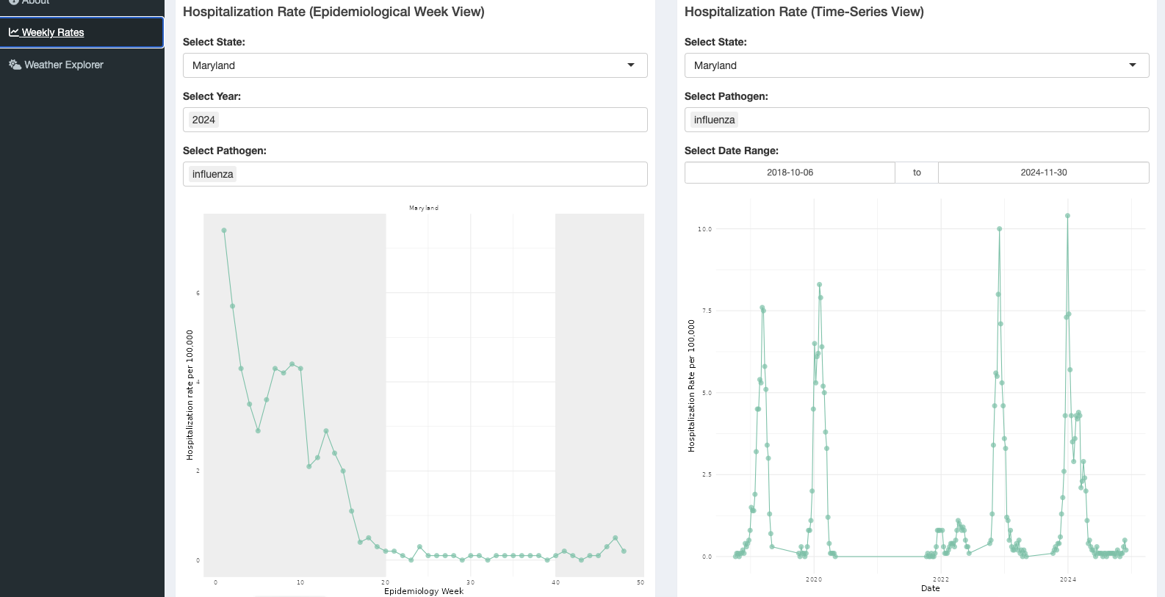The width and height of the screenshot is (1165, 597).
Task: Click the Weekly Rates line chart icon
Action: 13,32
